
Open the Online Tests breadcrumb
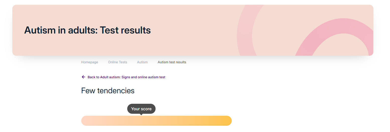[x=118, y=62]
